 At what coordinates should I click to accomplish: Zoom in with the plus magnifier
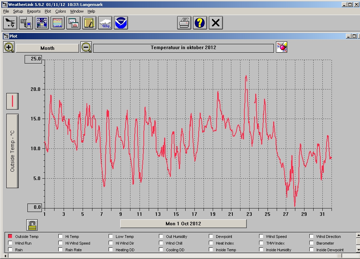point(9,47)
